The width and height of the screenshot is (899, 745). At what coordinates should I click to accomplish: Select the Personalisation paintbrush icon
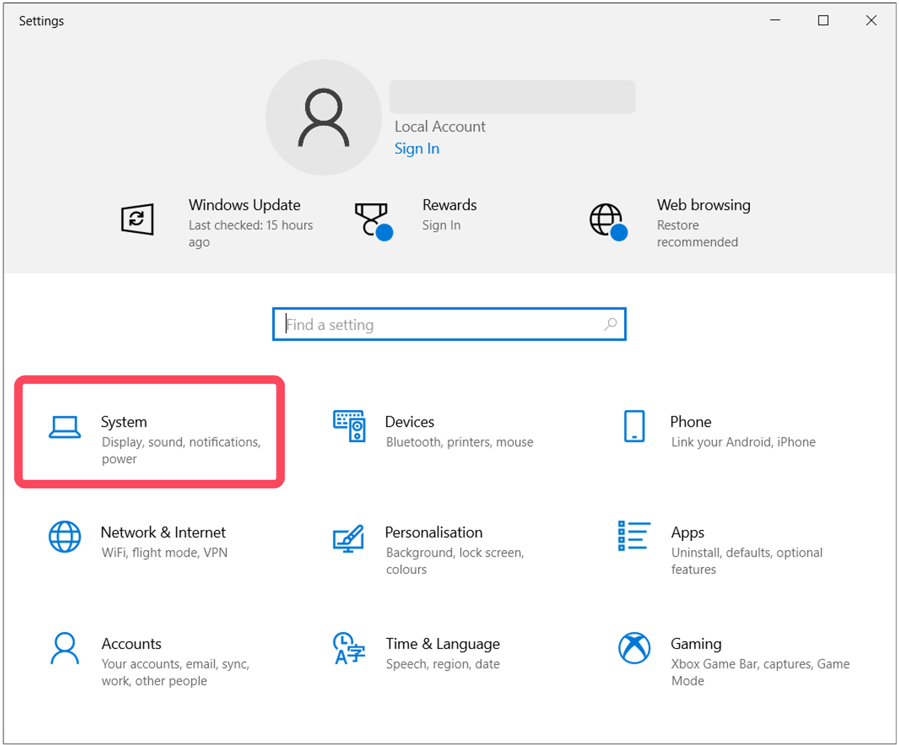click(348, 538)
